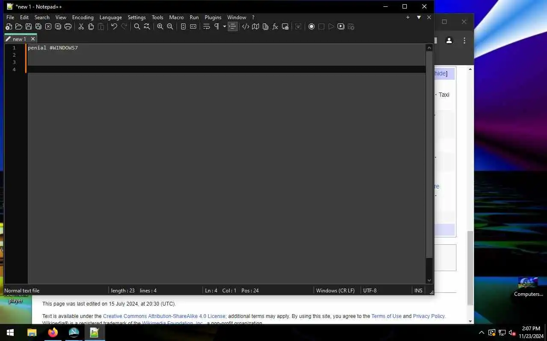This screenshot has width=547, height=341.
Task: Click the Notepad++ taskbar icon
Action: coord(94,332)
